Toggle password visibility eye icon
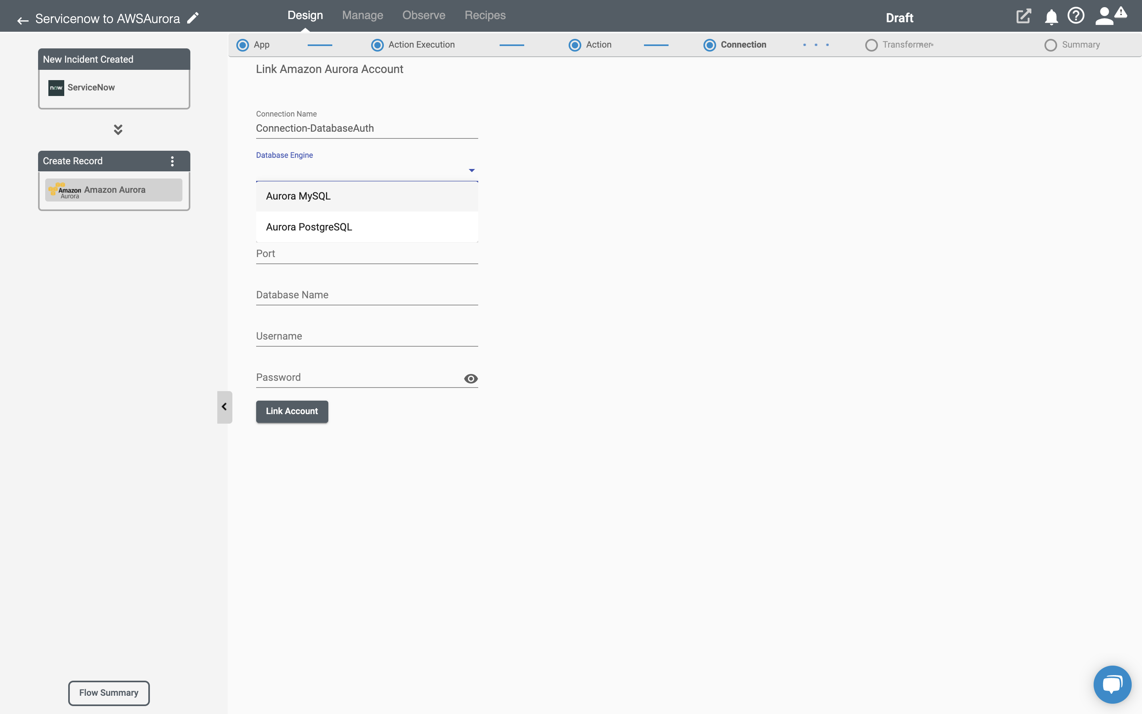The height and width of the screenshot is (714, 1142). pyautogui.click(x=470, y=378)
